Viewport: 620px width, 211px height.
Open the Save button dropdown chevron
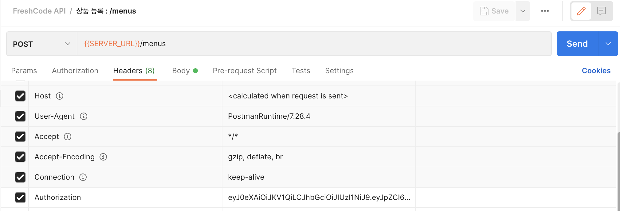[x=523, y=11]
